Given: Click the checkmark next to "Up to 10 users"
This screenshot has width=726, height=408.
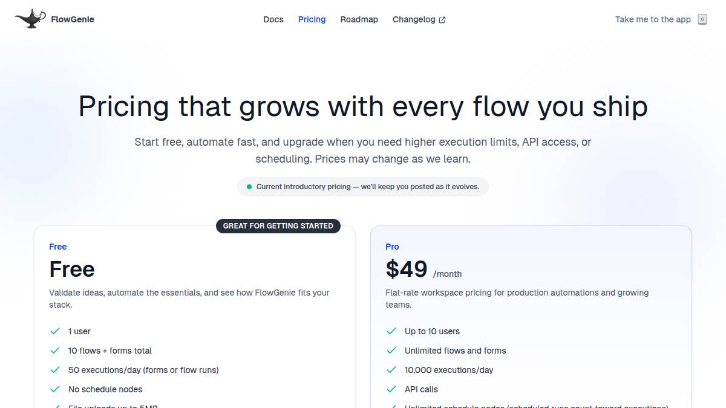Looking at the screenshot, I should tap(391, 331).
